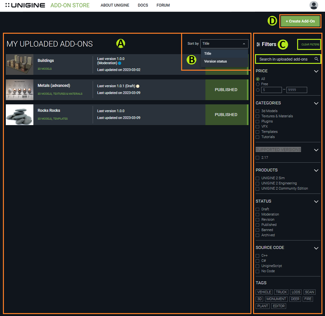Click the maximum price field 9999
The image size is (325, 316).
pos(296,90)
